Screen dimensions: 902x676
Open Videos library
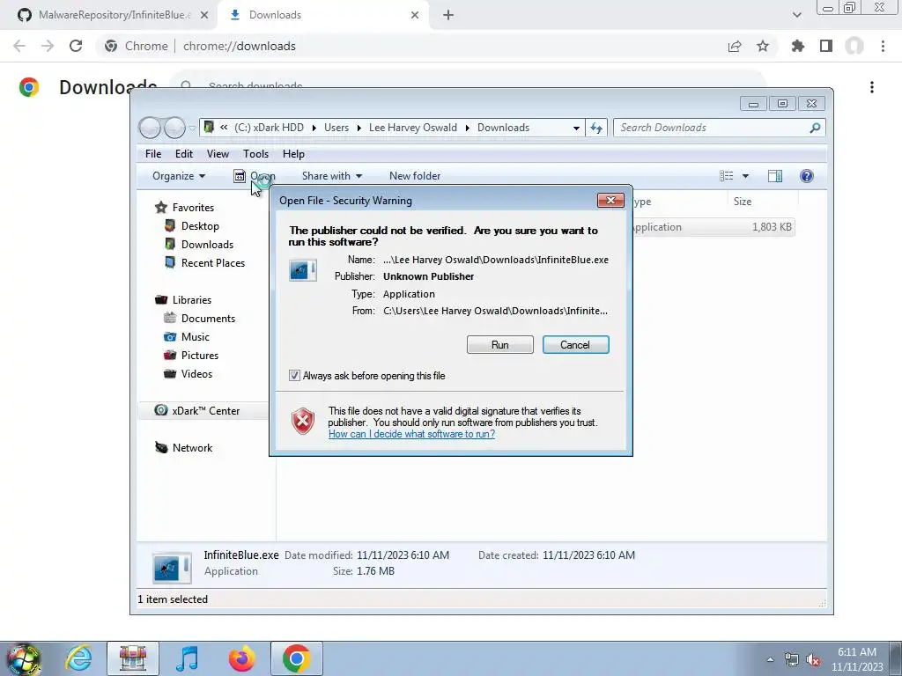[196, 373]
